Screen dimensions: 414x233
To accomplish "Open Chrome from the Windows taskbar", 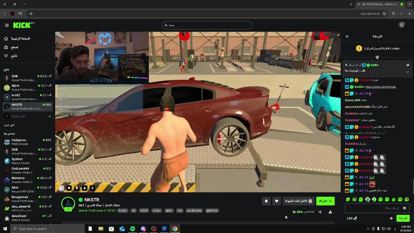I will pyautogui.click(x=175, y=229).
